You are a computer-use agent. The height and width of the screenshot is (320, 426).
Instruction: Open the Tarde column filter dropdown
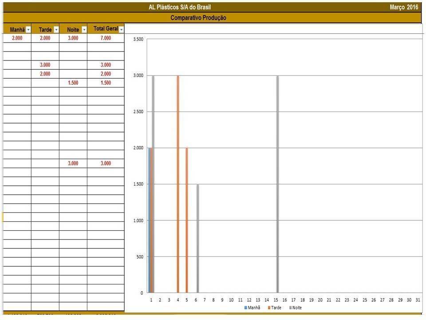pyautogui.click(x=56, y=30)
